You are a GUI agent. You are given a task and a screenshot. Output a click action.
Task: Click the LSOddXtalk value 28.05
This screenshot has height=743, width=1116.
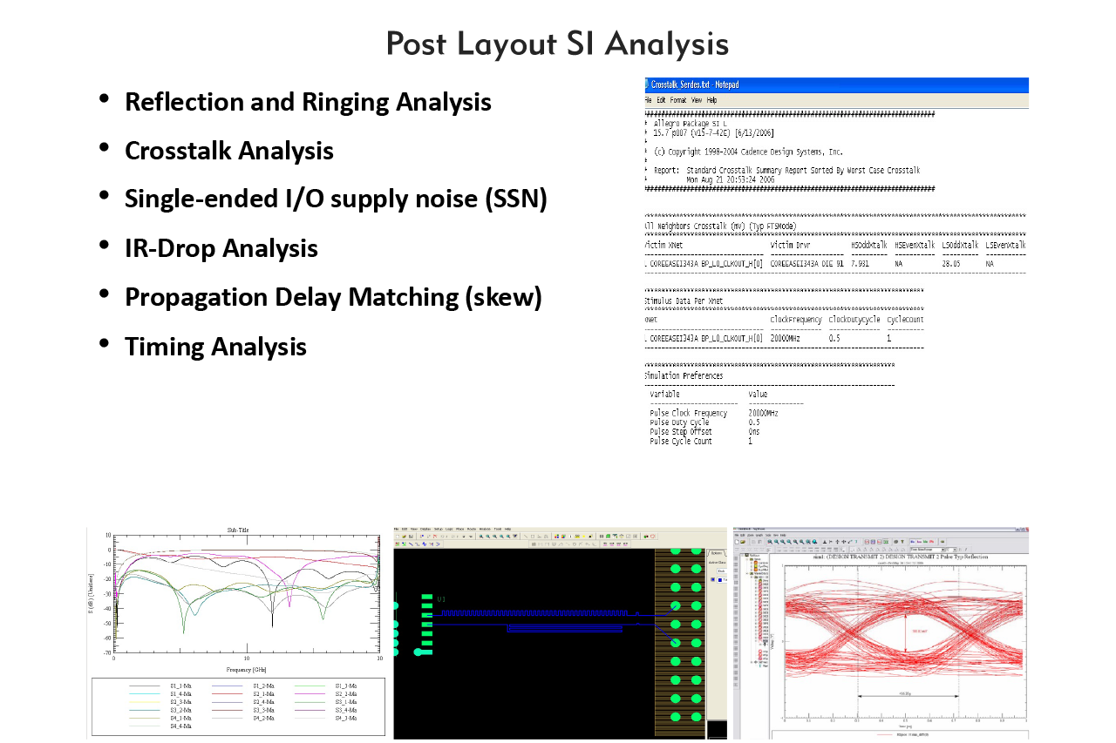tap(951, 263)
